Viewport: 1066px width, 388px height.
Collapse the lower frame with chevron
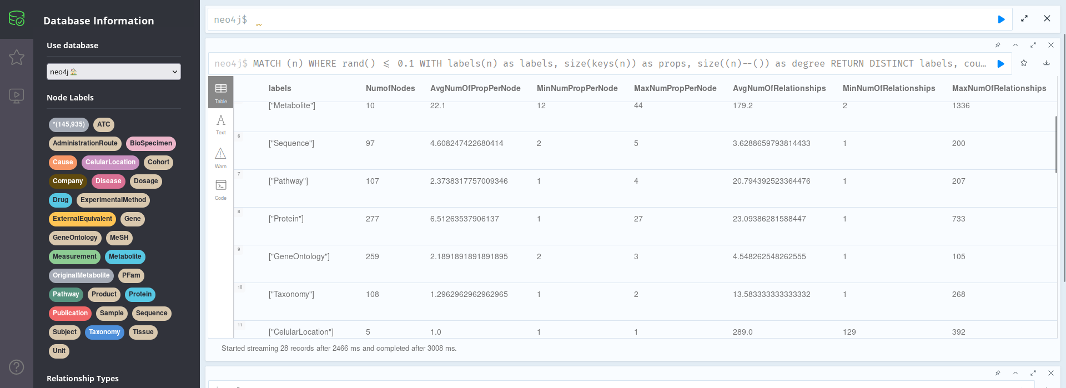point(1015,373)
